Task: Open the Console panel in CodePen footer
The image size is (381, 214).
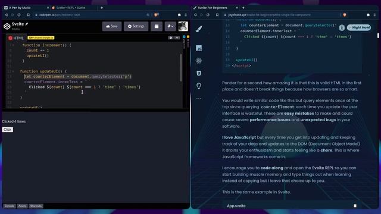Action: pos(10,206)
